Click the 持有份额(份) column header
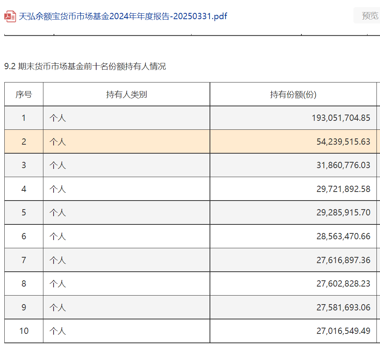The height and width of the screenshot is (346, 380). click(x=293, y=95)
